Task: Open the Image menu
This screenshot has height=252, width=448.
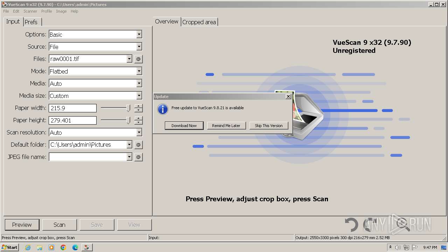Action: (x=61, y=11)
